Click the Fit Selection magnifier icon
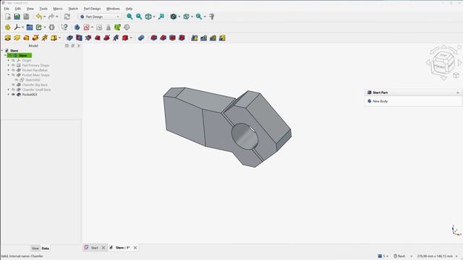The height and width of the screenshot is (260, 463). coord(139,17)
